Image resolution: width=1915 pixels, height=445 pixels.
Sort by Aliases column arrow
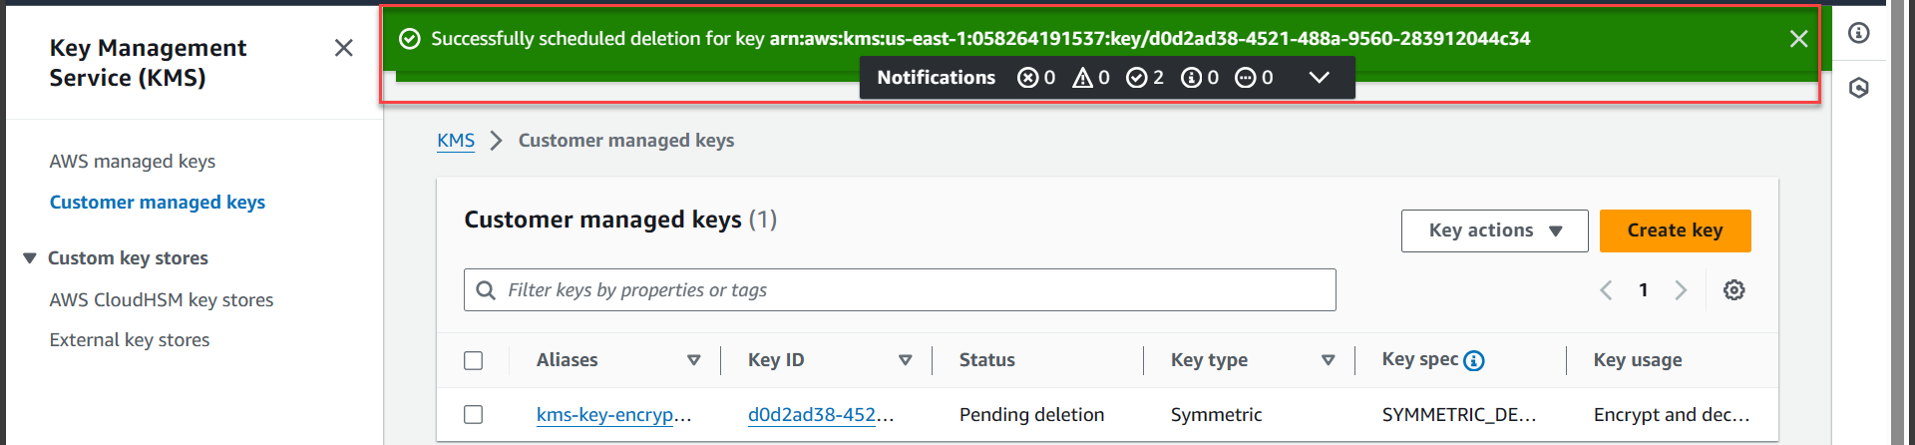point(694,360)
